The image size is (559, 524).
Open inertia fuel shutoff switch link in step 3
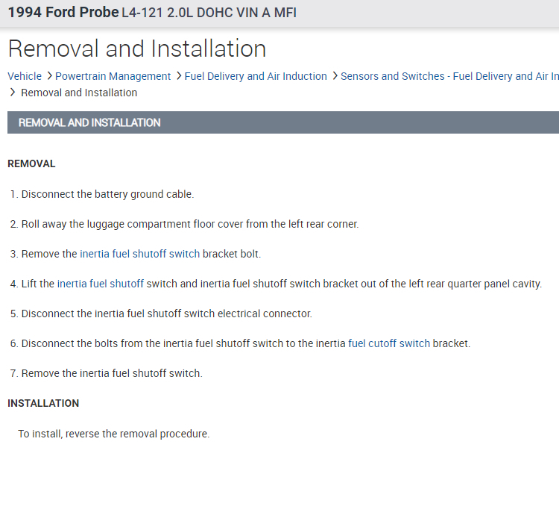click(x=139, y=254)
